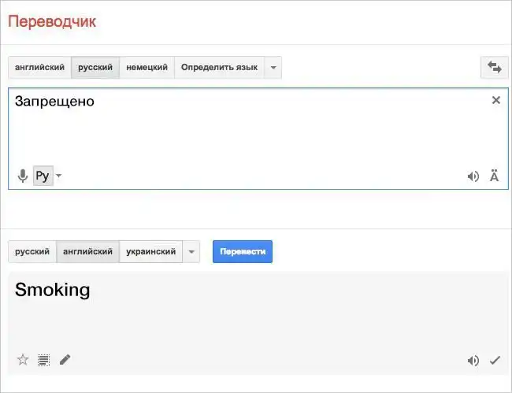Viewport: 512px width, 393px height.
Task: Click the microphone voice input icon
Action: [23, 176]
